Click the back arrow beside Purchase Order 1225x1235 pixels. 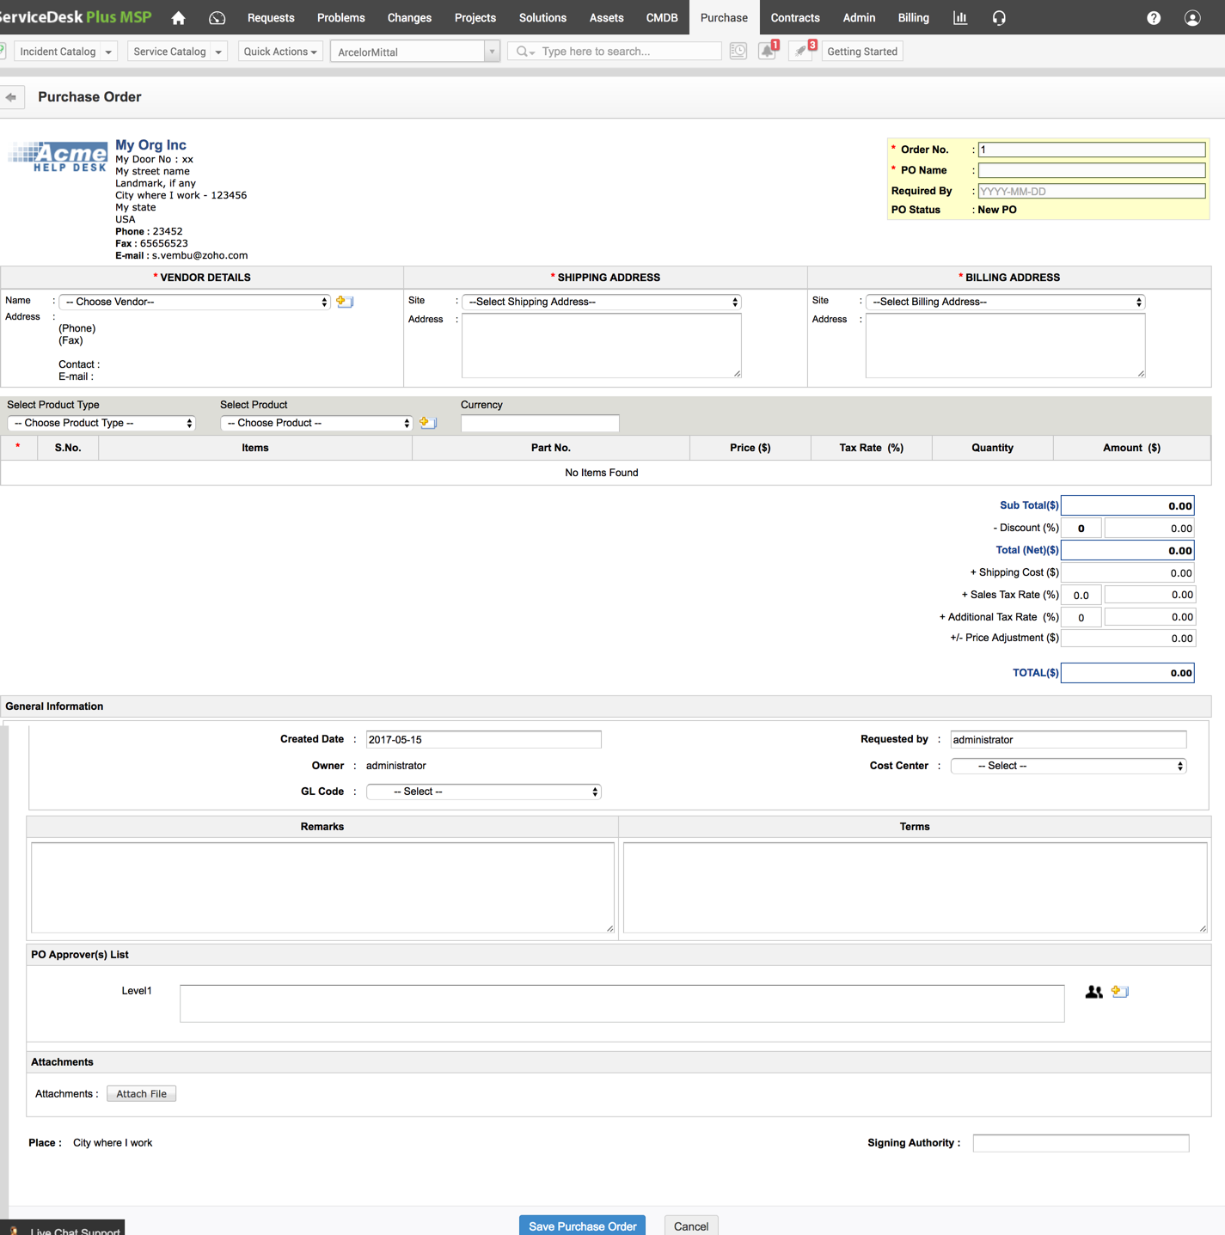(11, 97)
